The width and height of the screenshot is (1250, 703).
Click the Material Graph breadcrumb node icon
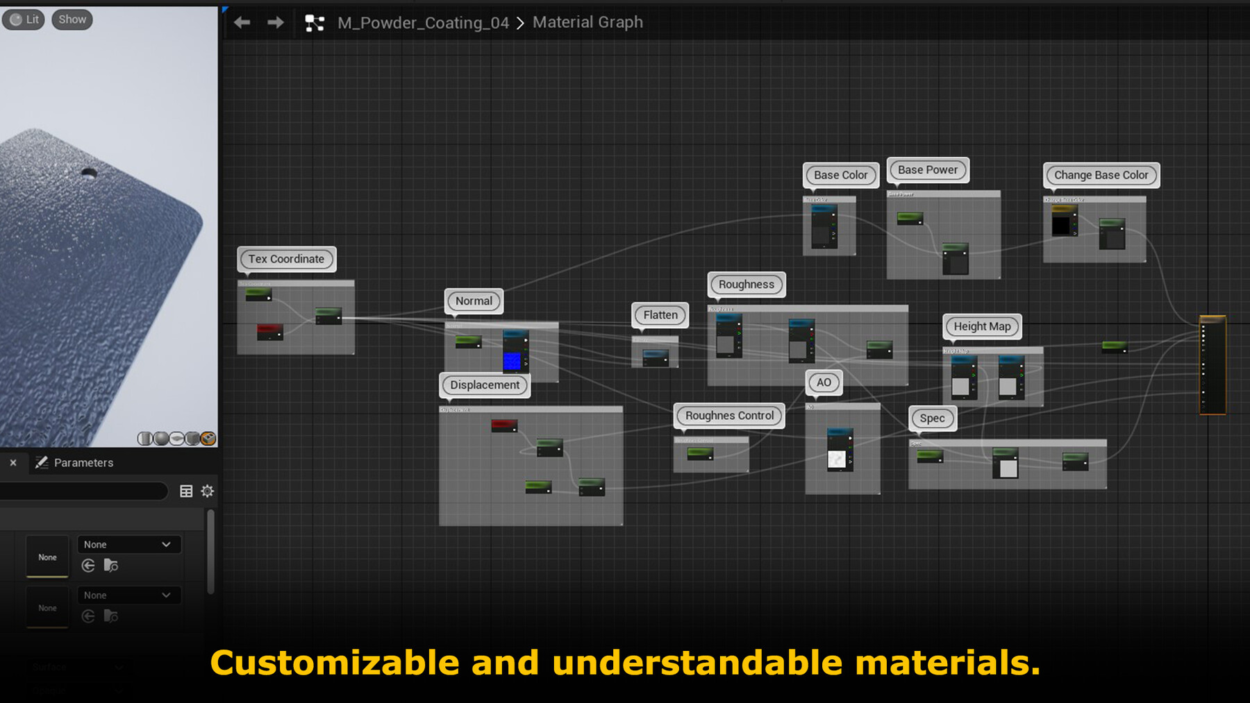point(316,22)
